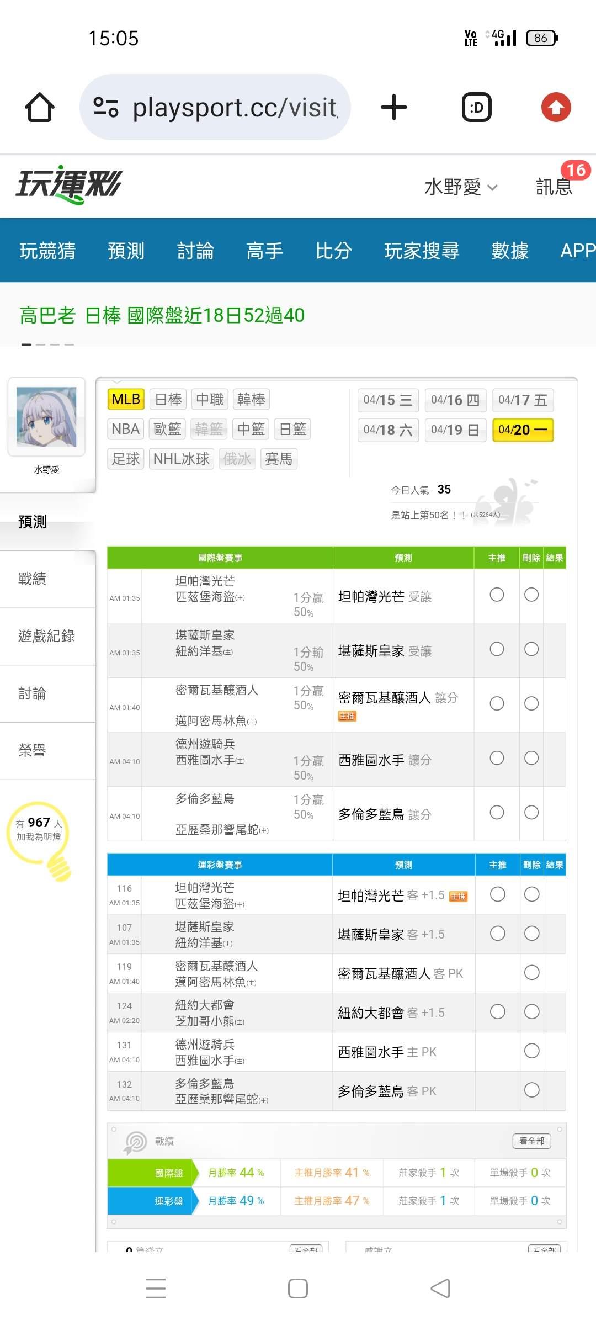This screenshot has width=596, height=1325.
Task: Tap the site settings icon in address bar
Action: pyautogui.click(x=106, y=107)
